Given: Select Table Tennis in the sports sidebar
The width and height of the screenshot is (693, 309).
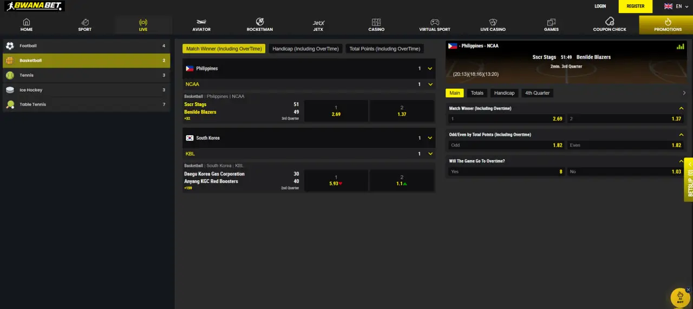Looking at the screenshot, I should pyautogui.click(x=87, y=104).
